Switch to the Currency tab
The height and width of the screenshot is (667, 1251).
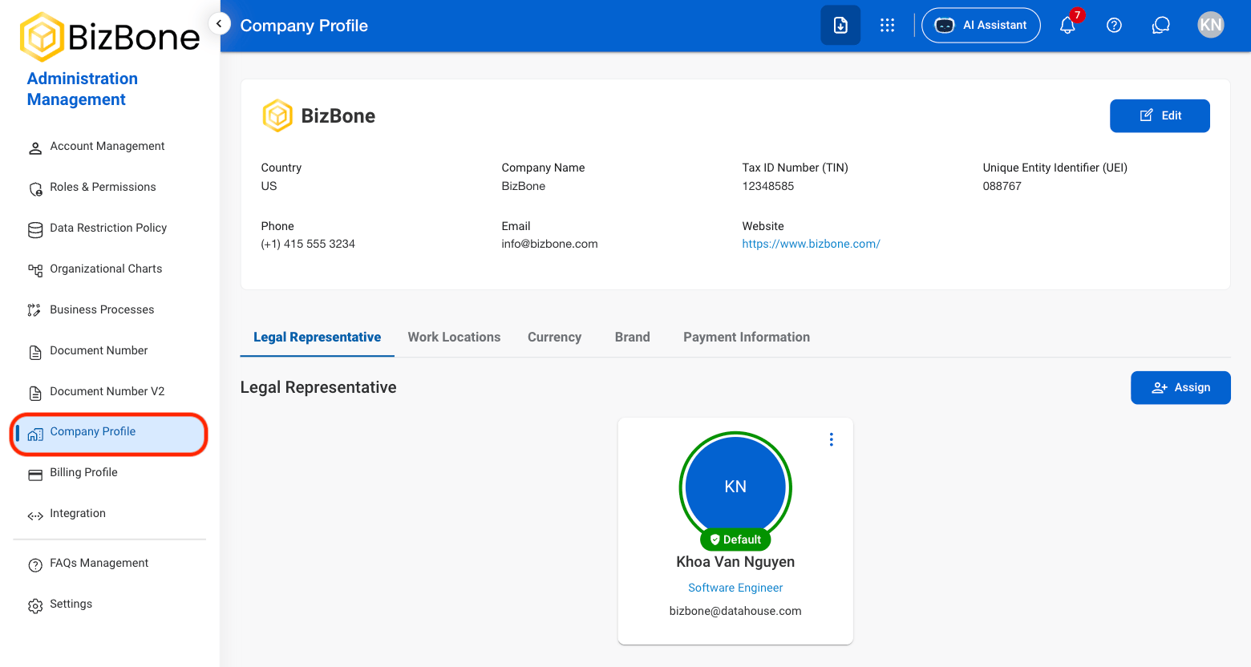pyautogui.click(x=554, y=338)
